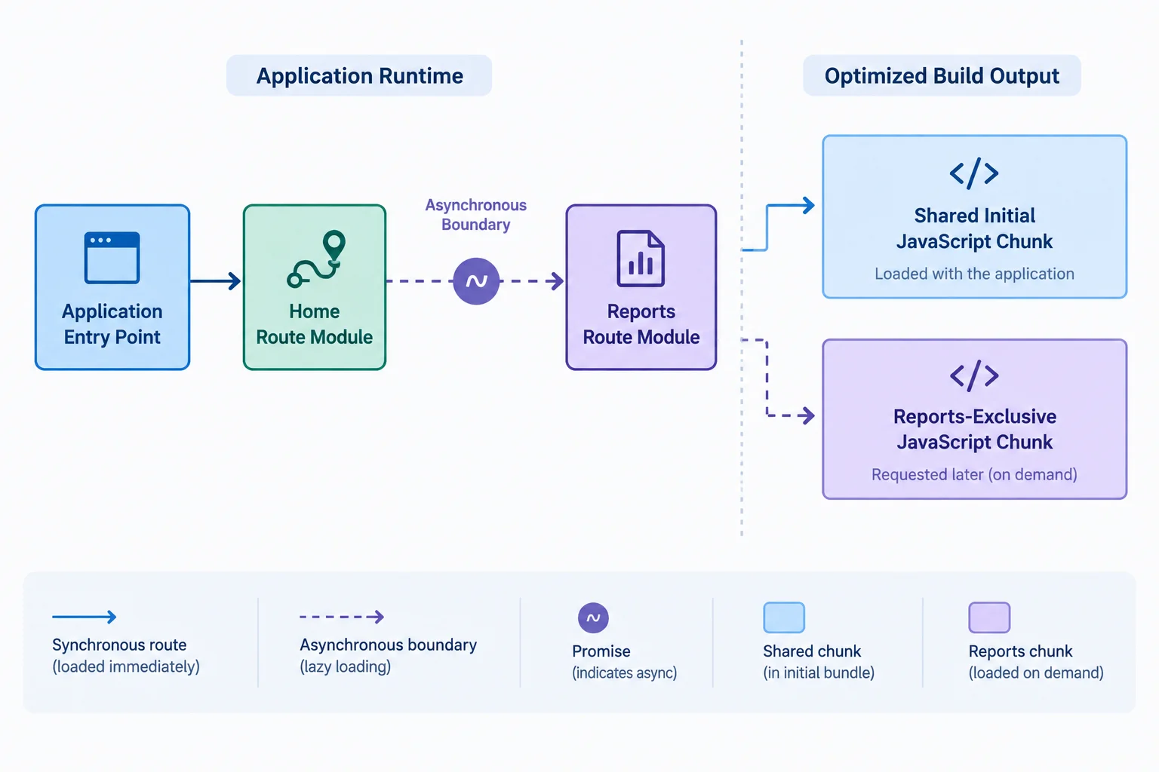The height and width of the screenshot is (772, 1159).
Task: Click the 'Shared Initial JavaScript Chunk' title
Action: (x=975, y=228)
